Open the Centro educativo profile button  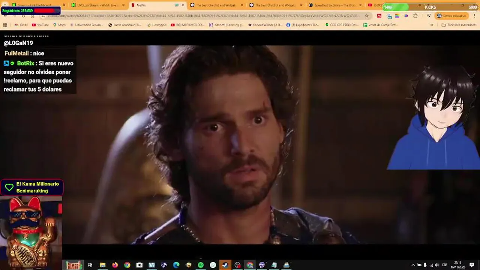click(451, 16)
